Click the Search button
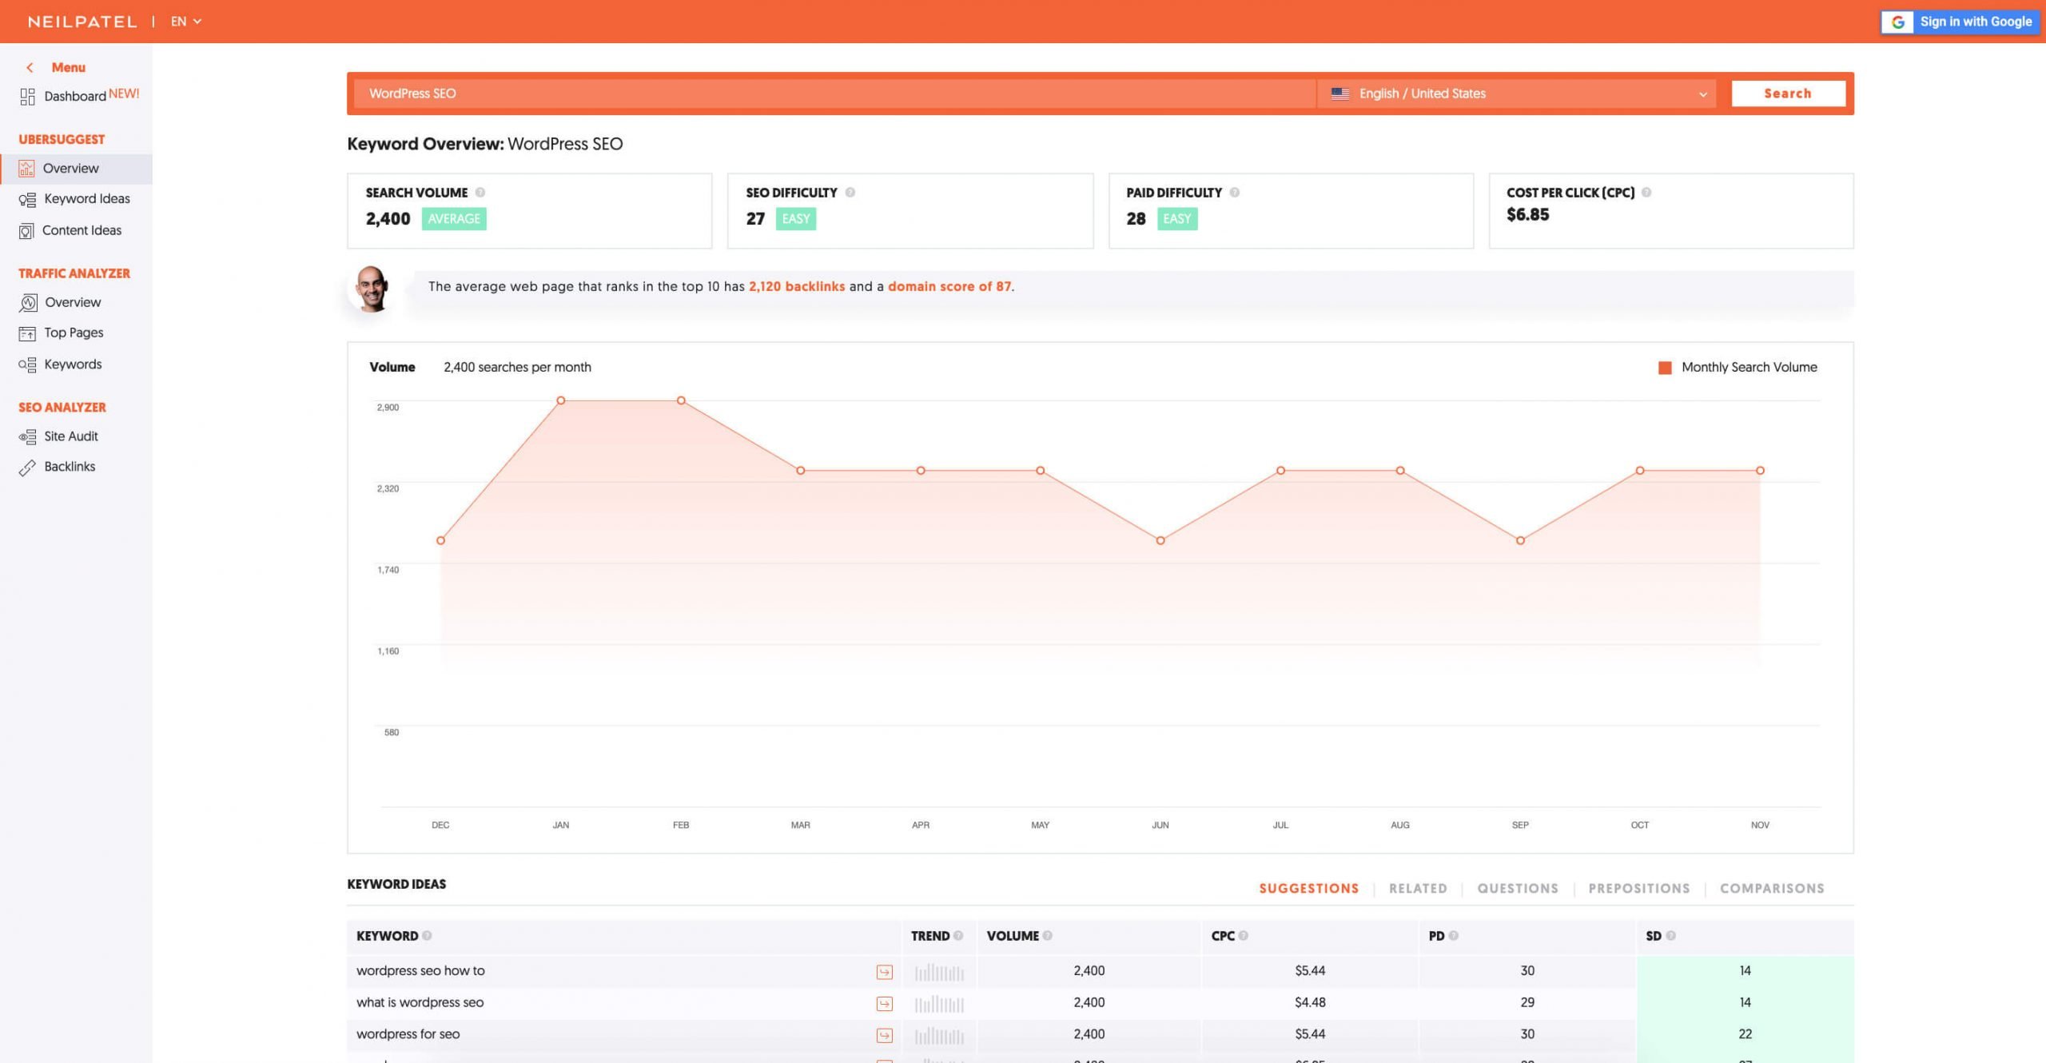The height and width of the screenshot is (1063, 2046). tap(1788, 94)
